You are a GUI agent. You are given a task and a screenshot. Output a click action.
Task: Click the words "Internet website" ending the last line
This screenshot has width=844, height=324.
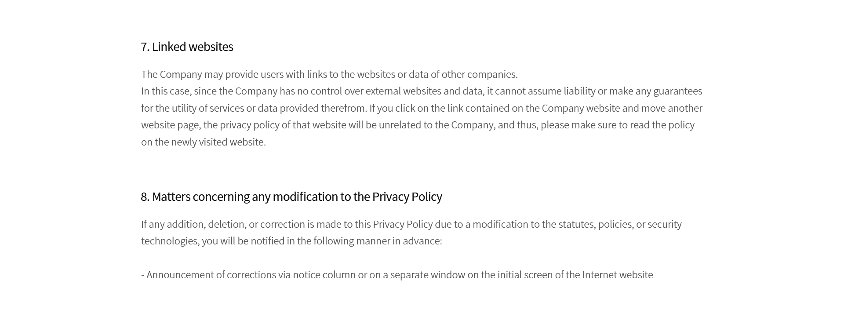pyautogui.click(x=618, y=275)
